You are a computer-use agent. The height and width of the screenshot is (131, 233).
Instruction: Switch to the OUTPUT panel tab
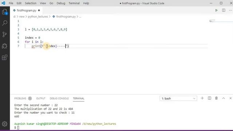(41, 98)
